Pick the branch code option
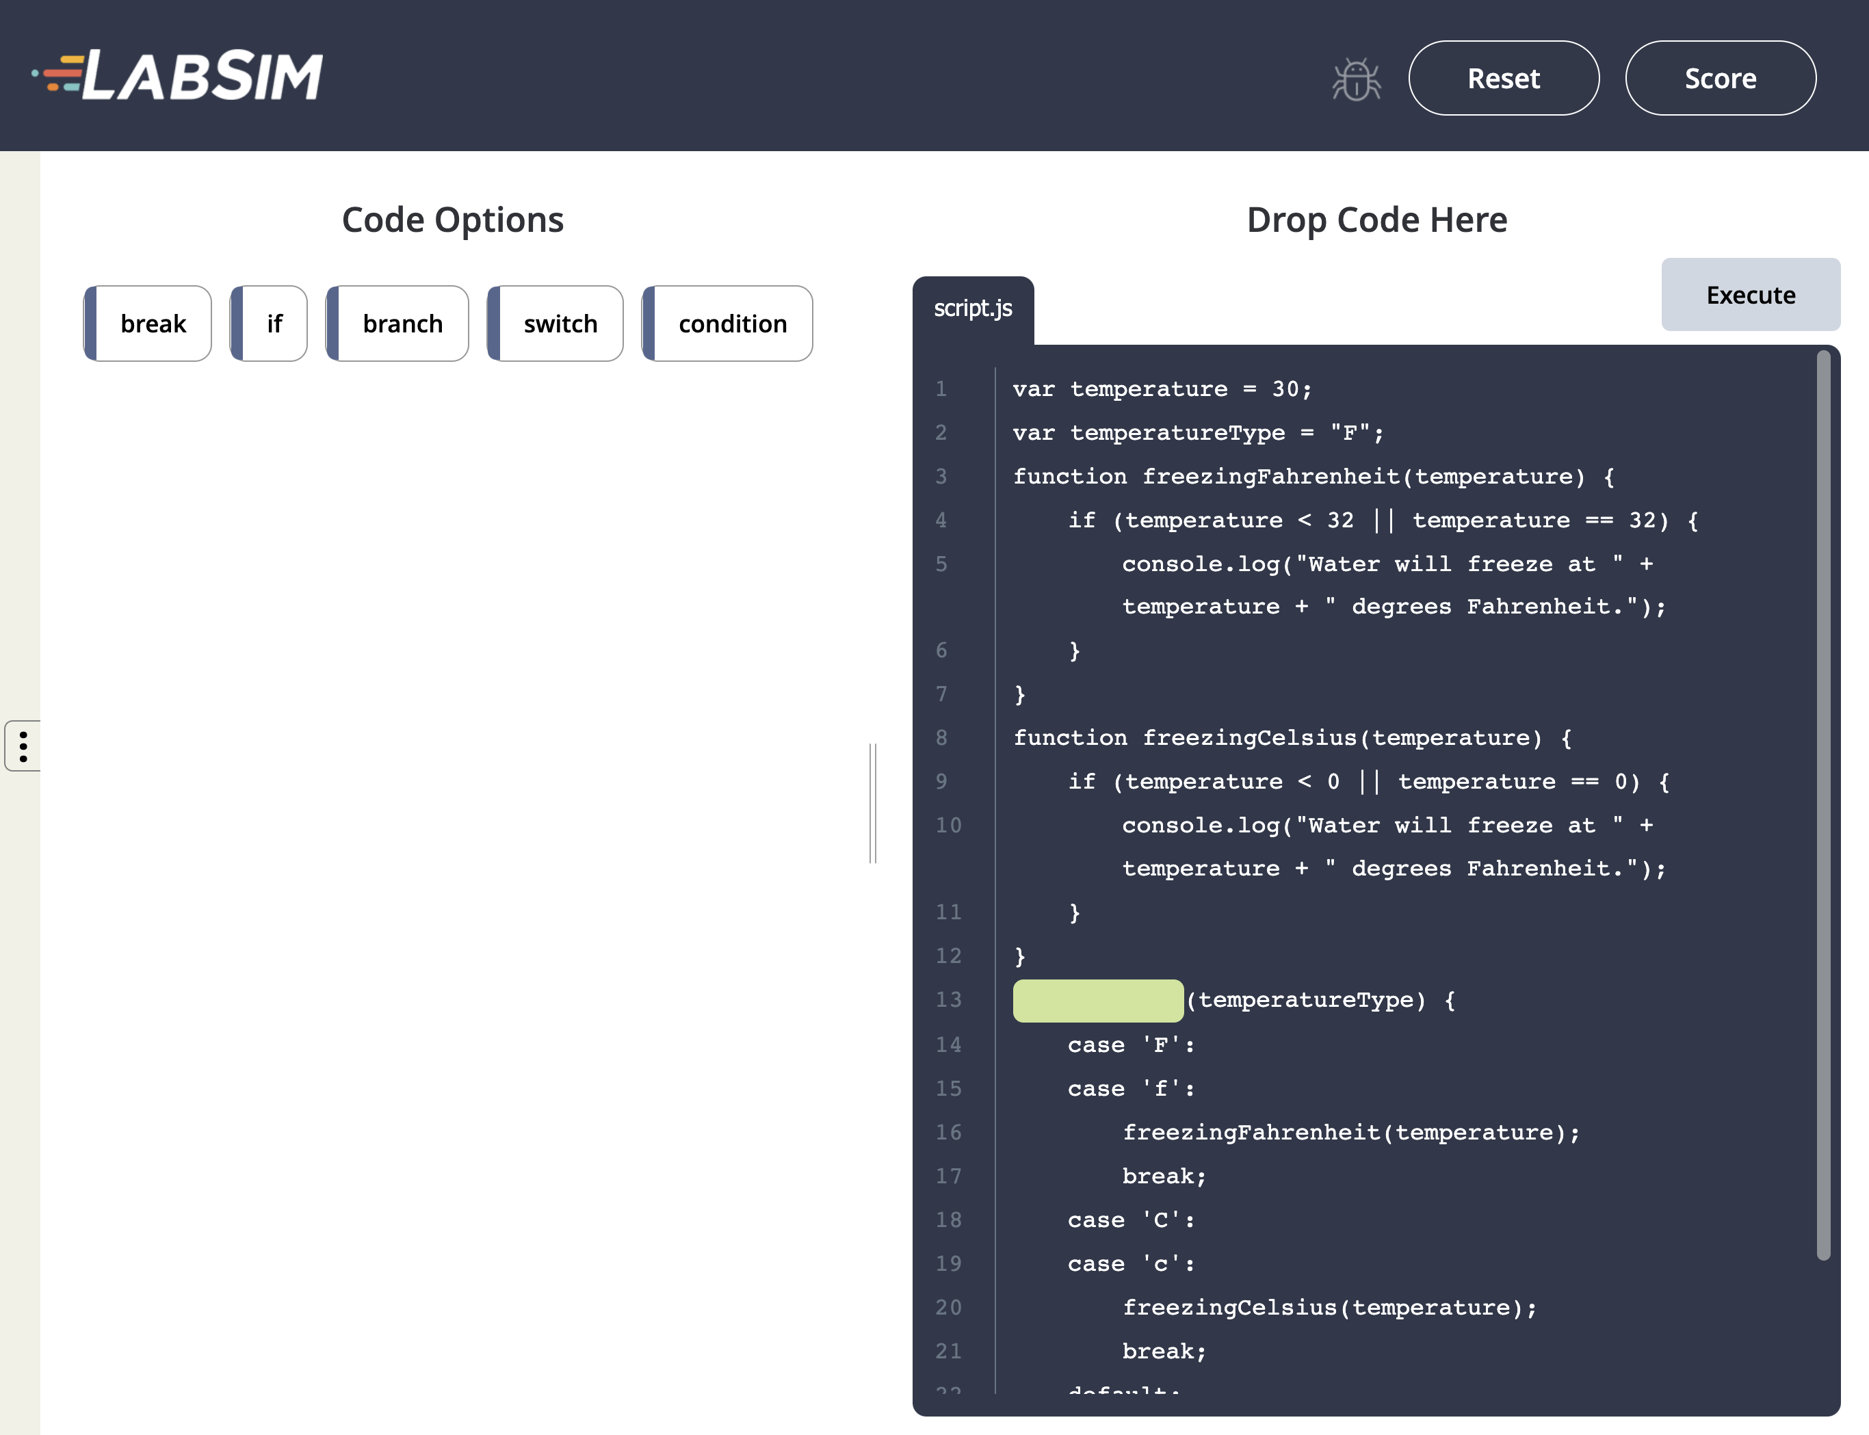 [397, 324]
